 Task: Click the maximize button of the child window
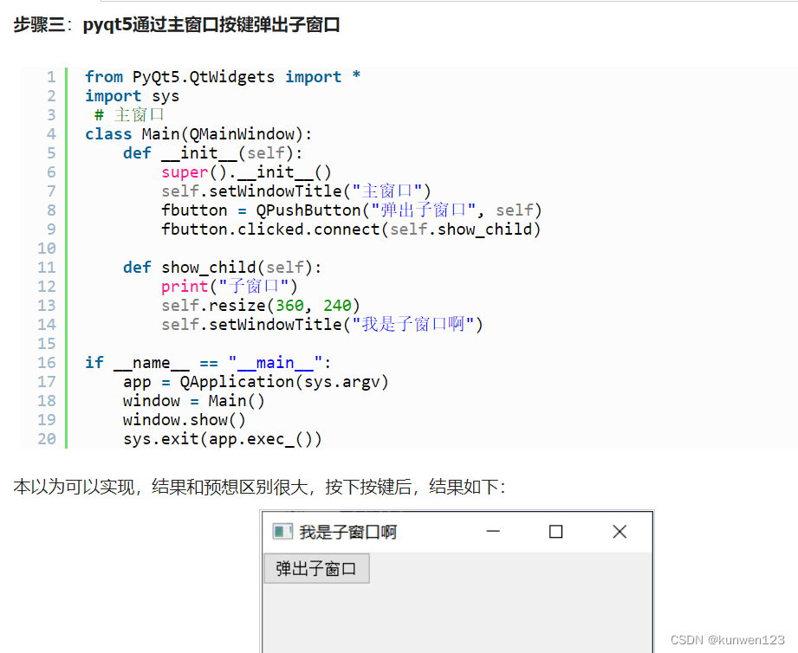tap(555, 532)
